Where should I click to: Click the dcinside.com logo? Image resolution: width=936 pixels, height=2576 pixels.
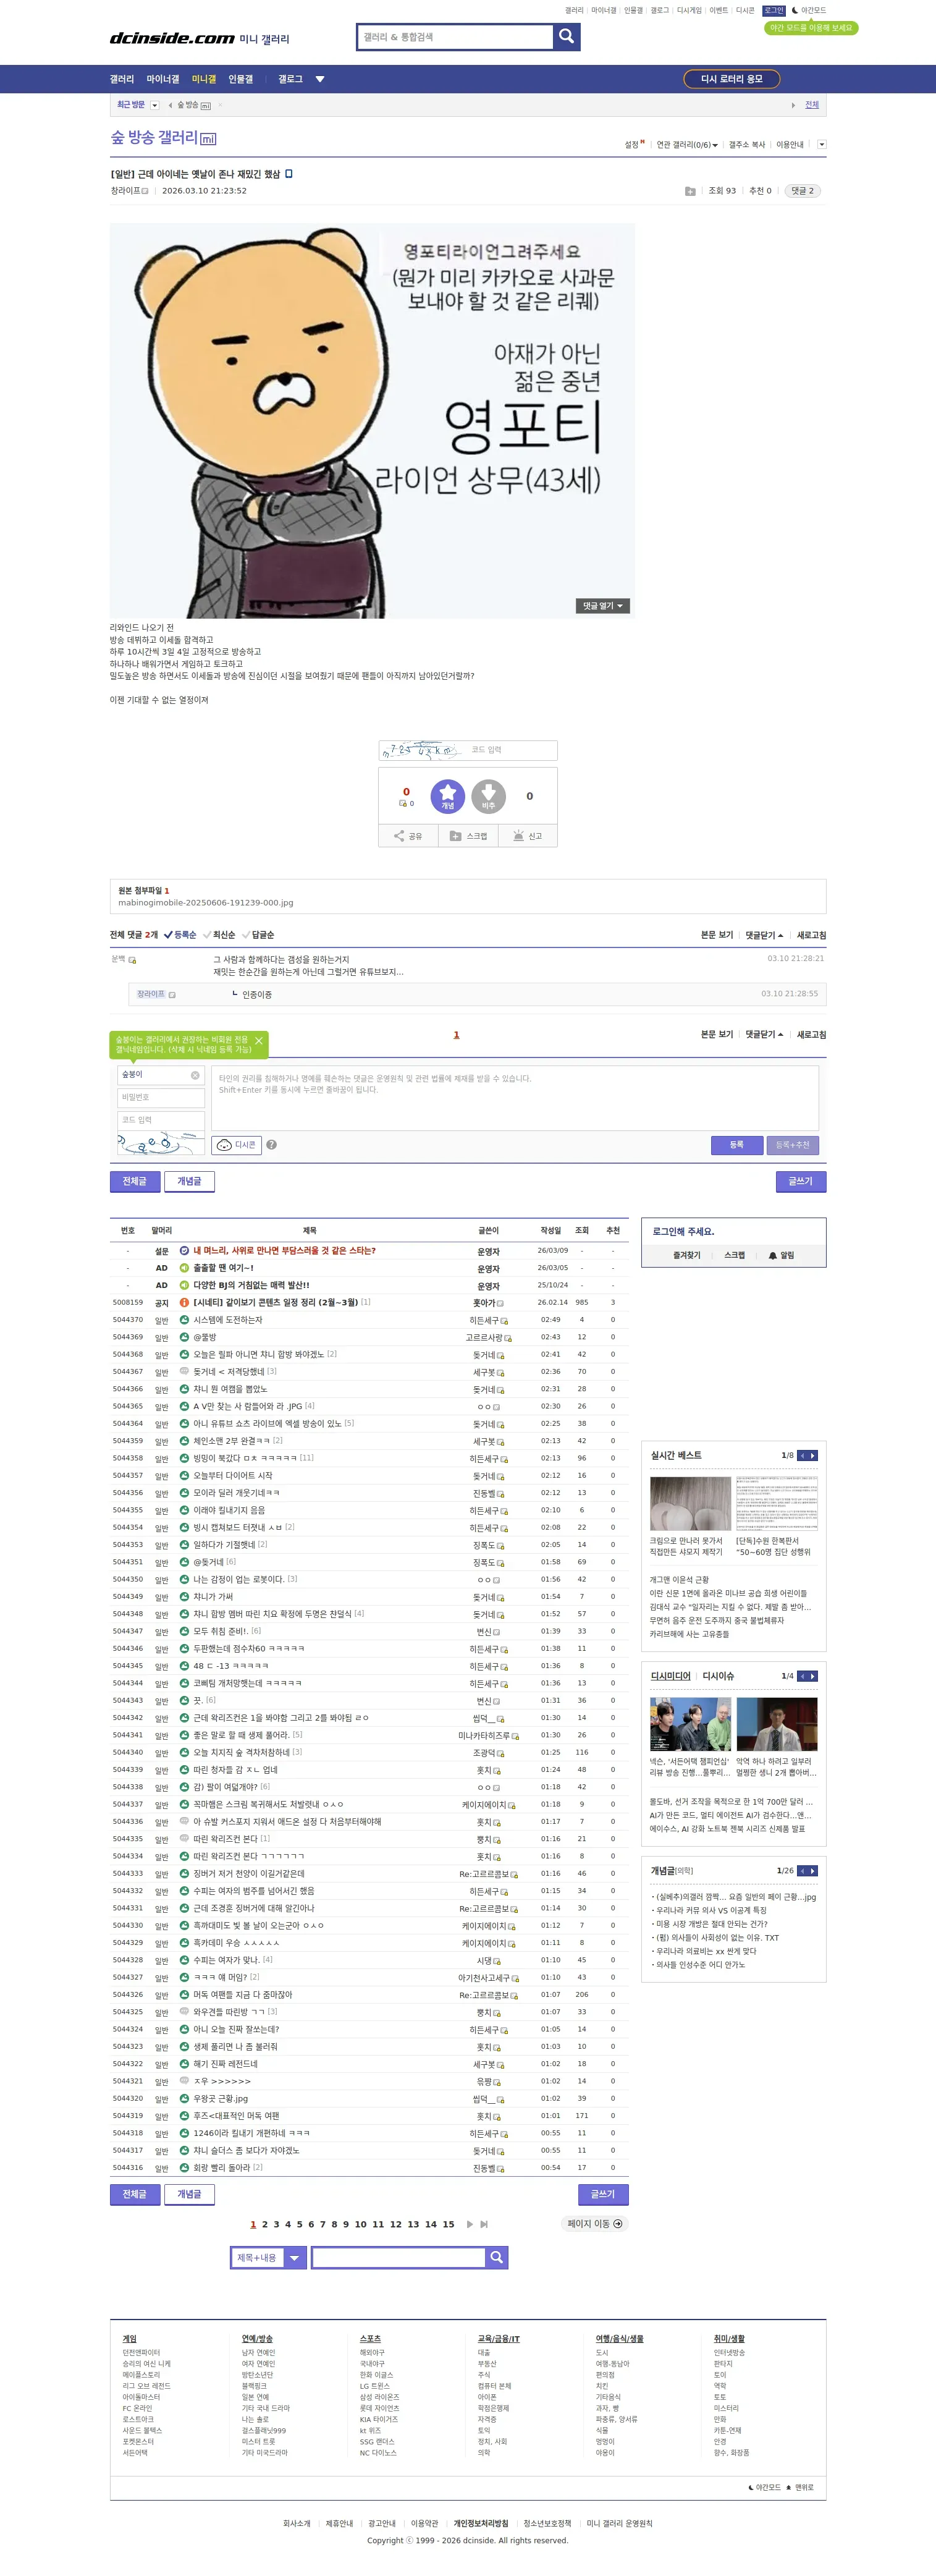click(172, 38)
